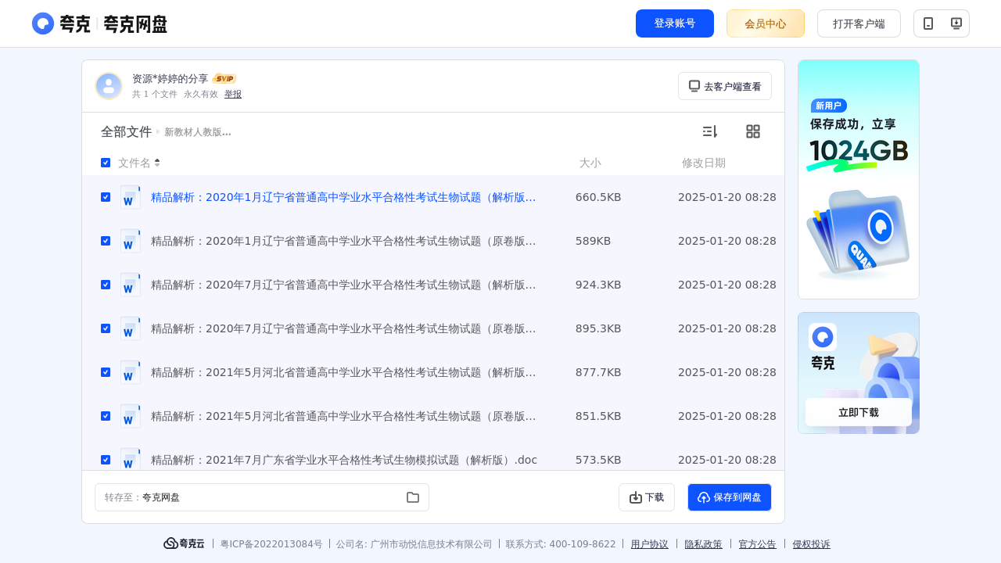Click size value 924.3KB

pyautogui.click(x=598, y=285)
